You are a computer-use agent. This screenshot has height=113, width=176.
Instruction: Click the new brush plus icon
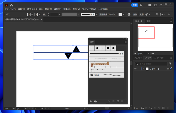click(x=118, y=101)
